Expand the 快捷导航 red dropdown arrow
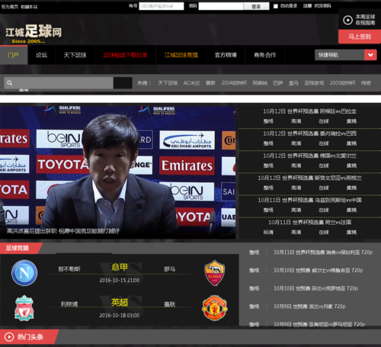381x347 pixels. [x=370, y=55]
